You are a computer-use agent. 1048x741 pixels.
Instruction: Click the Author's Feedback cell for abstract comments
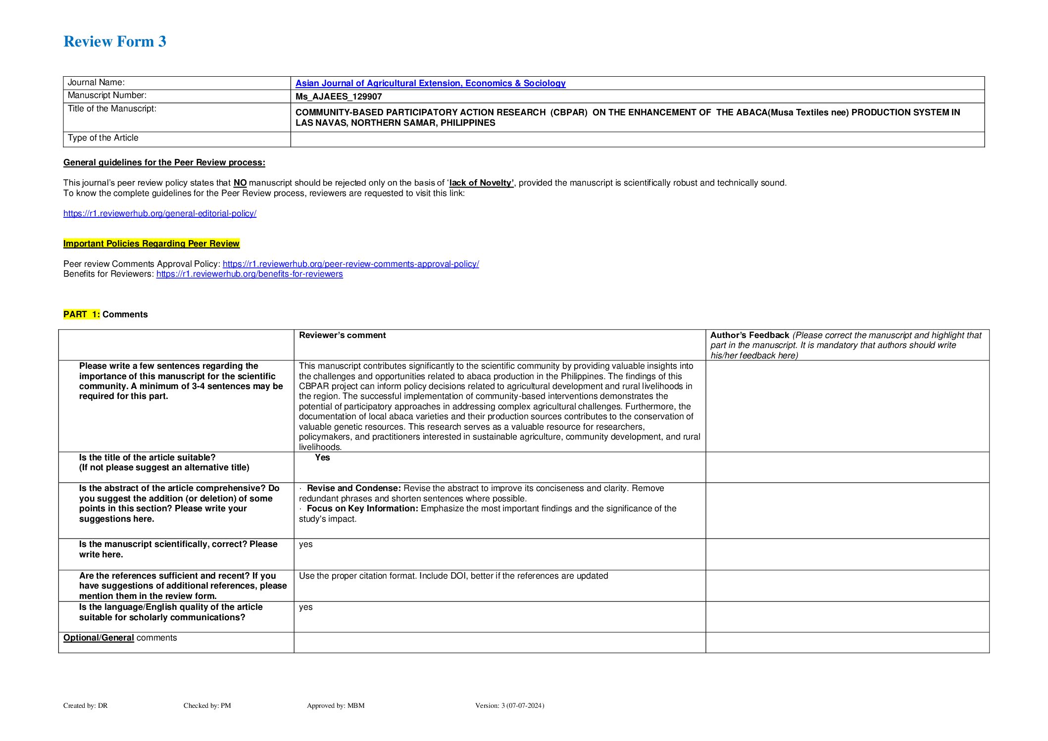coord(847,510)
